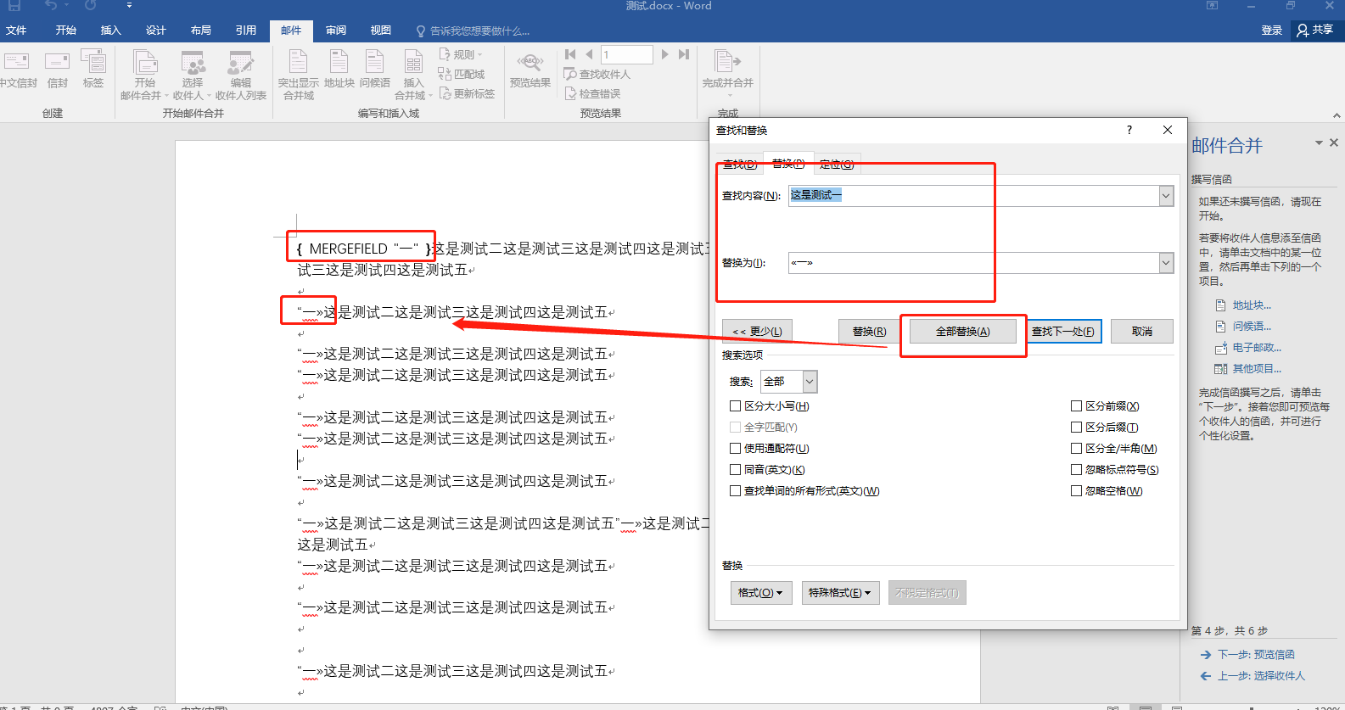
Task: Switch to the 引用 References tab
Action: click(x=245, y=31)
